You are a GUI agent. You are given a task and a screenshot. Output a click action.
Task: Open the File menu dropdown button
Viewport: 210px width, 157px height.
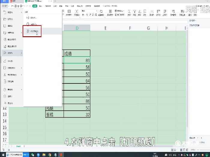tap(5, 6)
